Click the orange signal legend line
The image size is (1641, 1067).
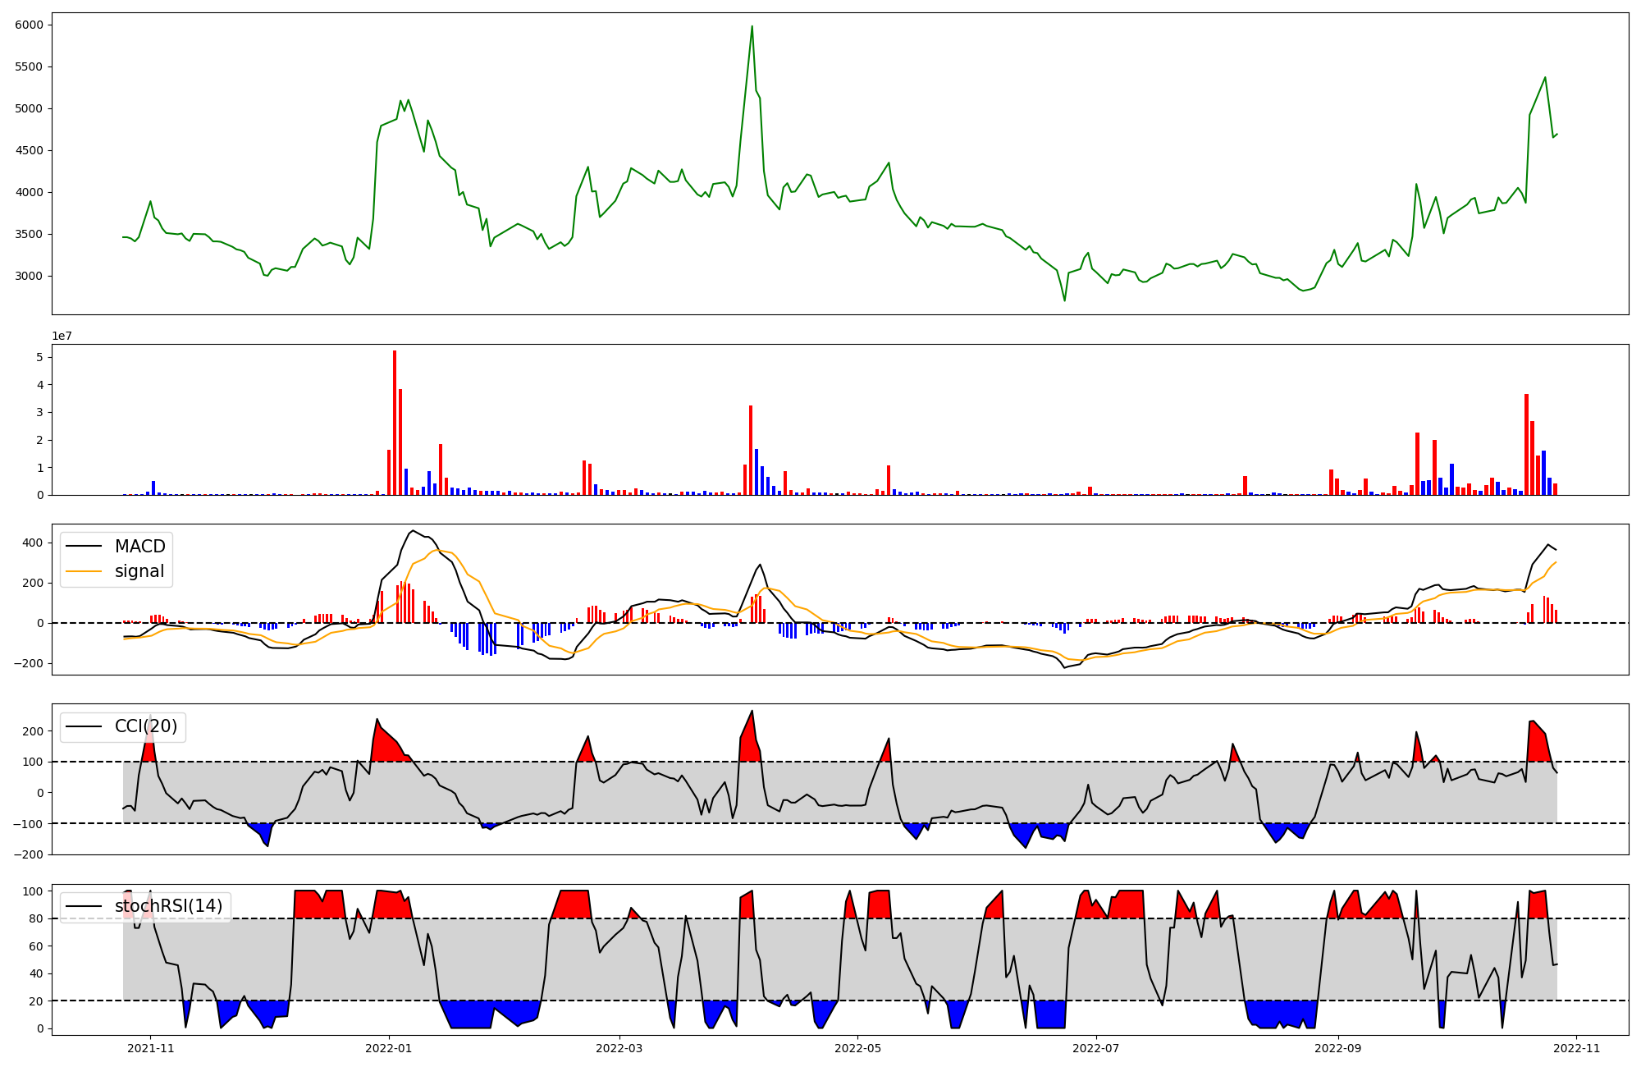click(84, 571)
